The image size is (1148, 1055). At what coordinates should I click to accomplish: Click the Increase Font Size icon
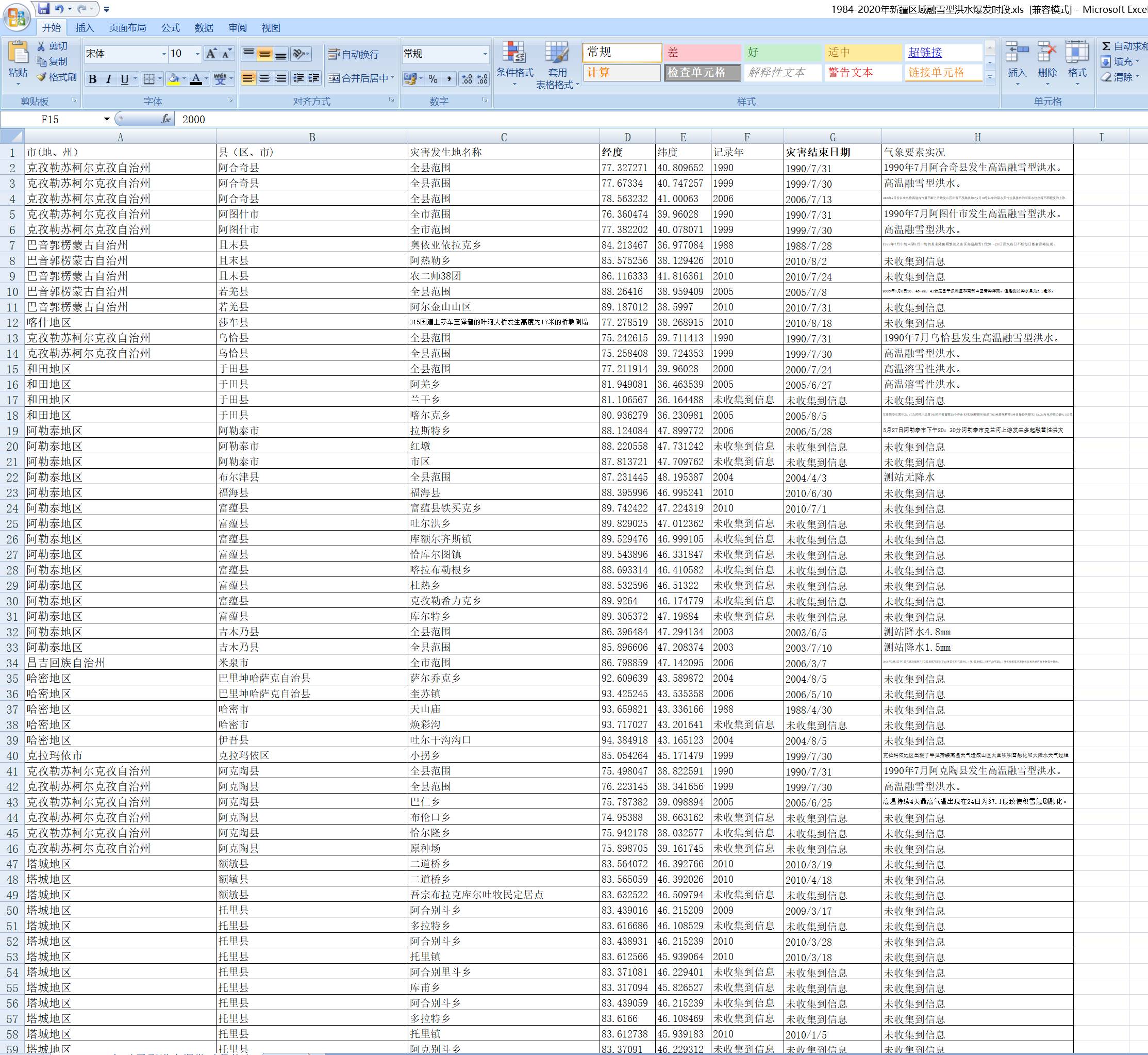point(211,54)
